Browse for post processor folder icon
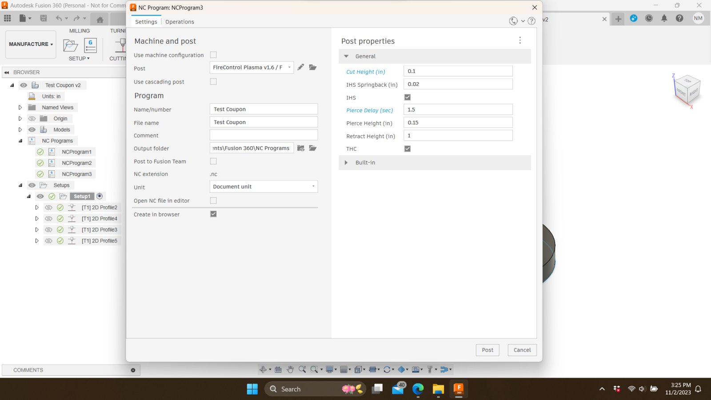This screenshot has height=400, width=711. pyautogui.click(x=313, y=67)
